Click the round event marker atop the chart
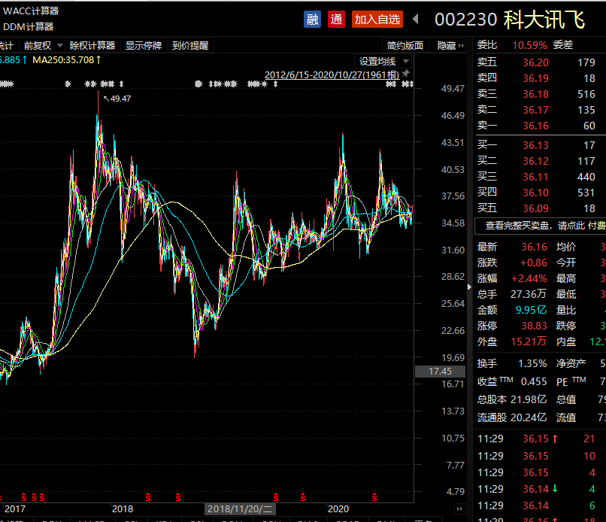This screenshot has width=606, height=522. (198, 83)
